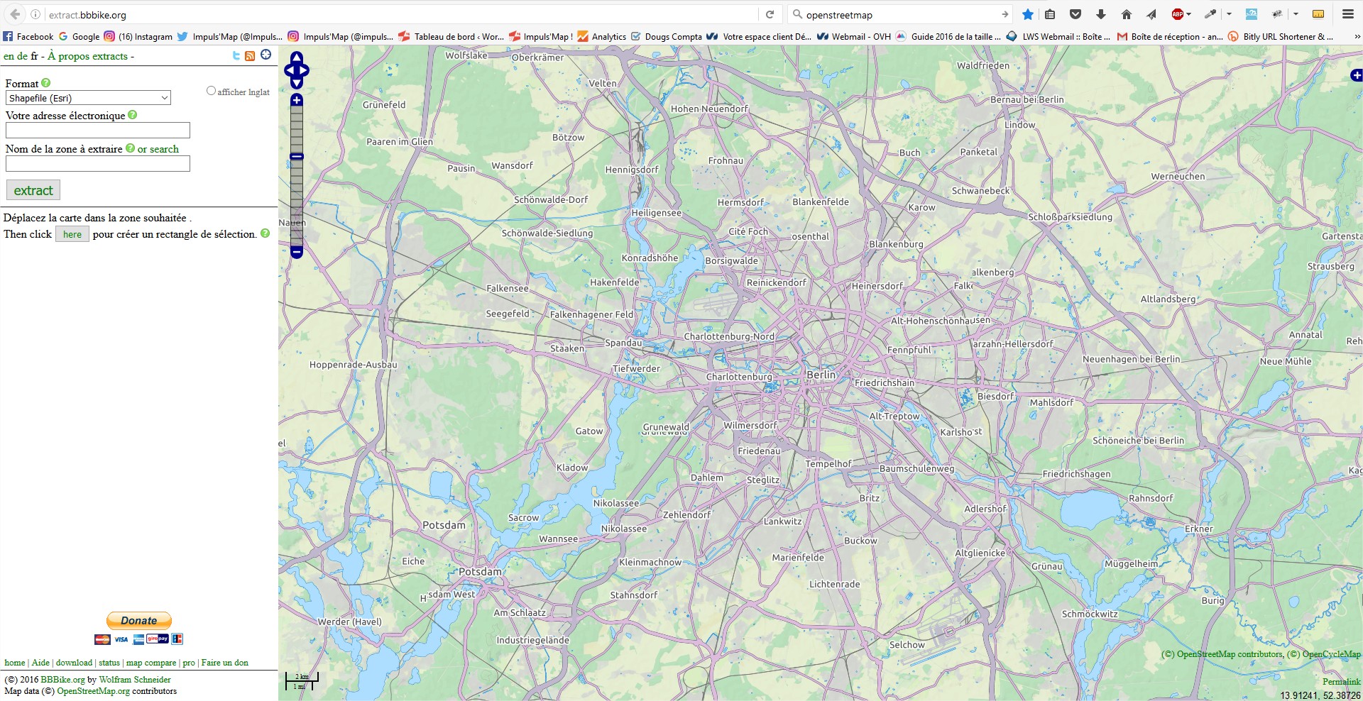Open the extracts link in header

tap(109, 56)
